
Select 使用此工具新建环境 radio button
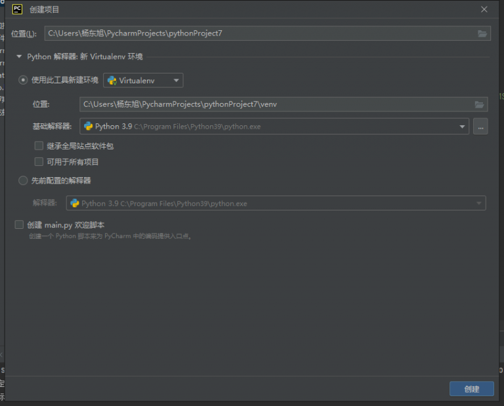pos(23,80)
